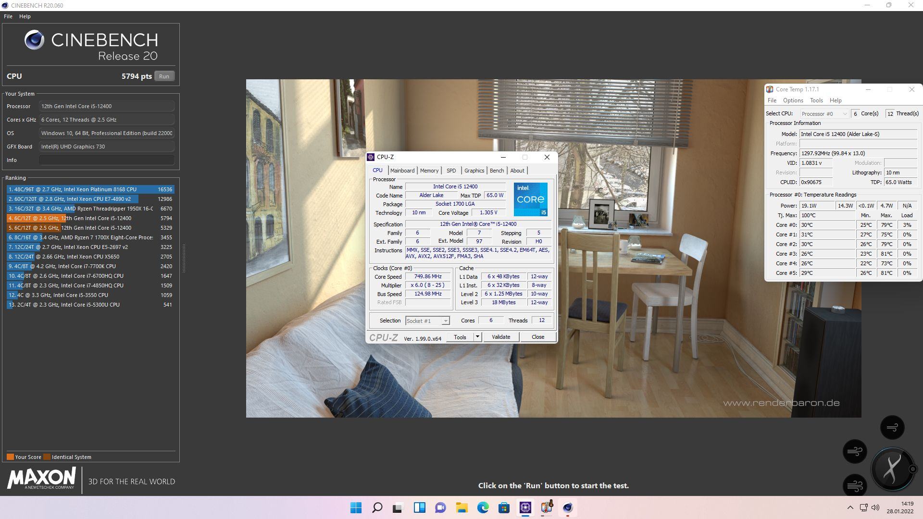This screenshot has width=923, height=519.
Task: Click CPU-Z Tools button
Action: click(x=460, y=337)
